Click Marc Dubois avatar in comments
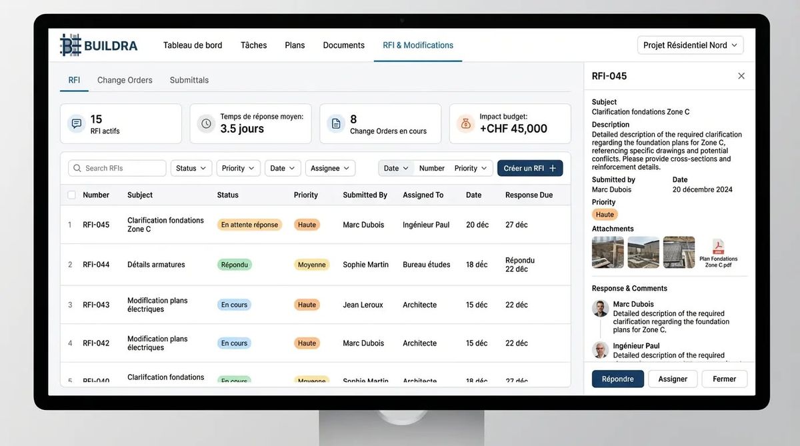Viewport: 800px width, 446px height. [601, 309]
